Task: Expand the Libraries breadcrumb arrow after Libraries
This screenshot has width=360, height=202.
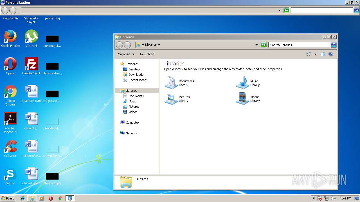Action: coord(159,45)
